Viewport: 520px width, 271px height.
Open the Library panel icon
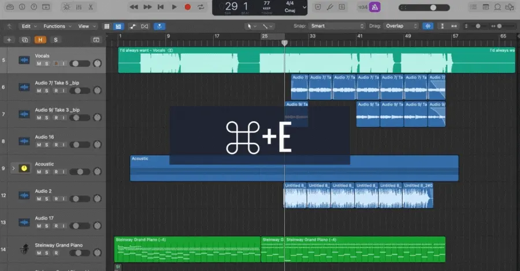coord(10,7)
